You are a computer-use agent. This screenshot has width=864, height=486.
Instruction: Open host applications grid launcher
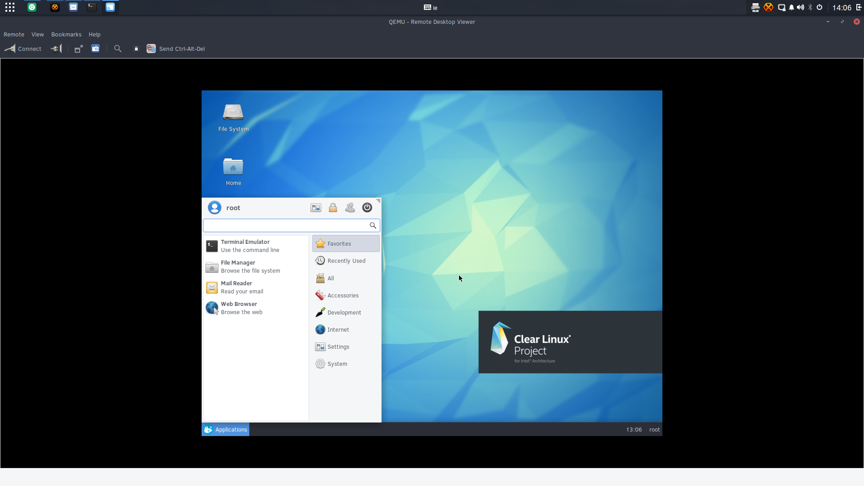click(10, 7)
